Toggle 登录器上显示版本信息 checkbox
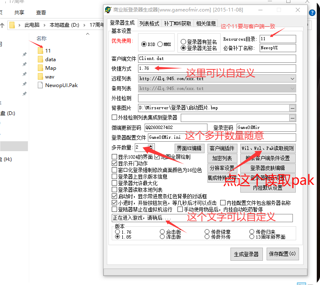The image size is (320, 285). click(x=114, y=177)
